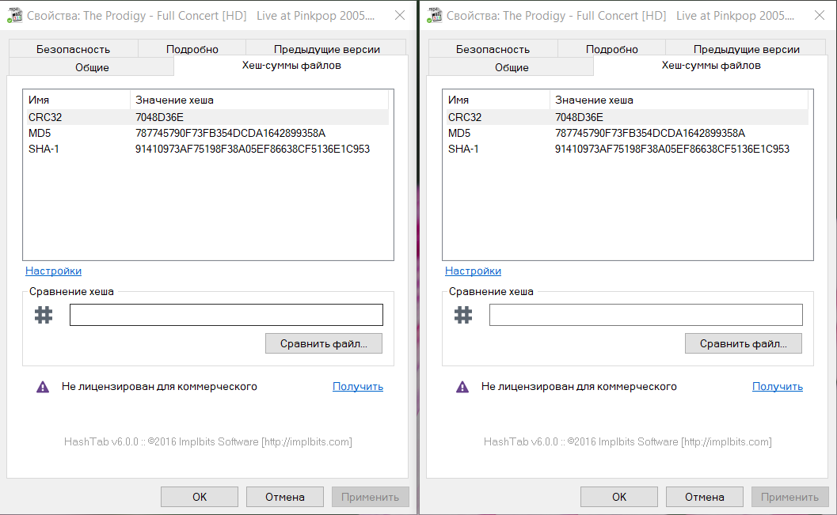Confirm with OK in right window

(x=618, y=497)
